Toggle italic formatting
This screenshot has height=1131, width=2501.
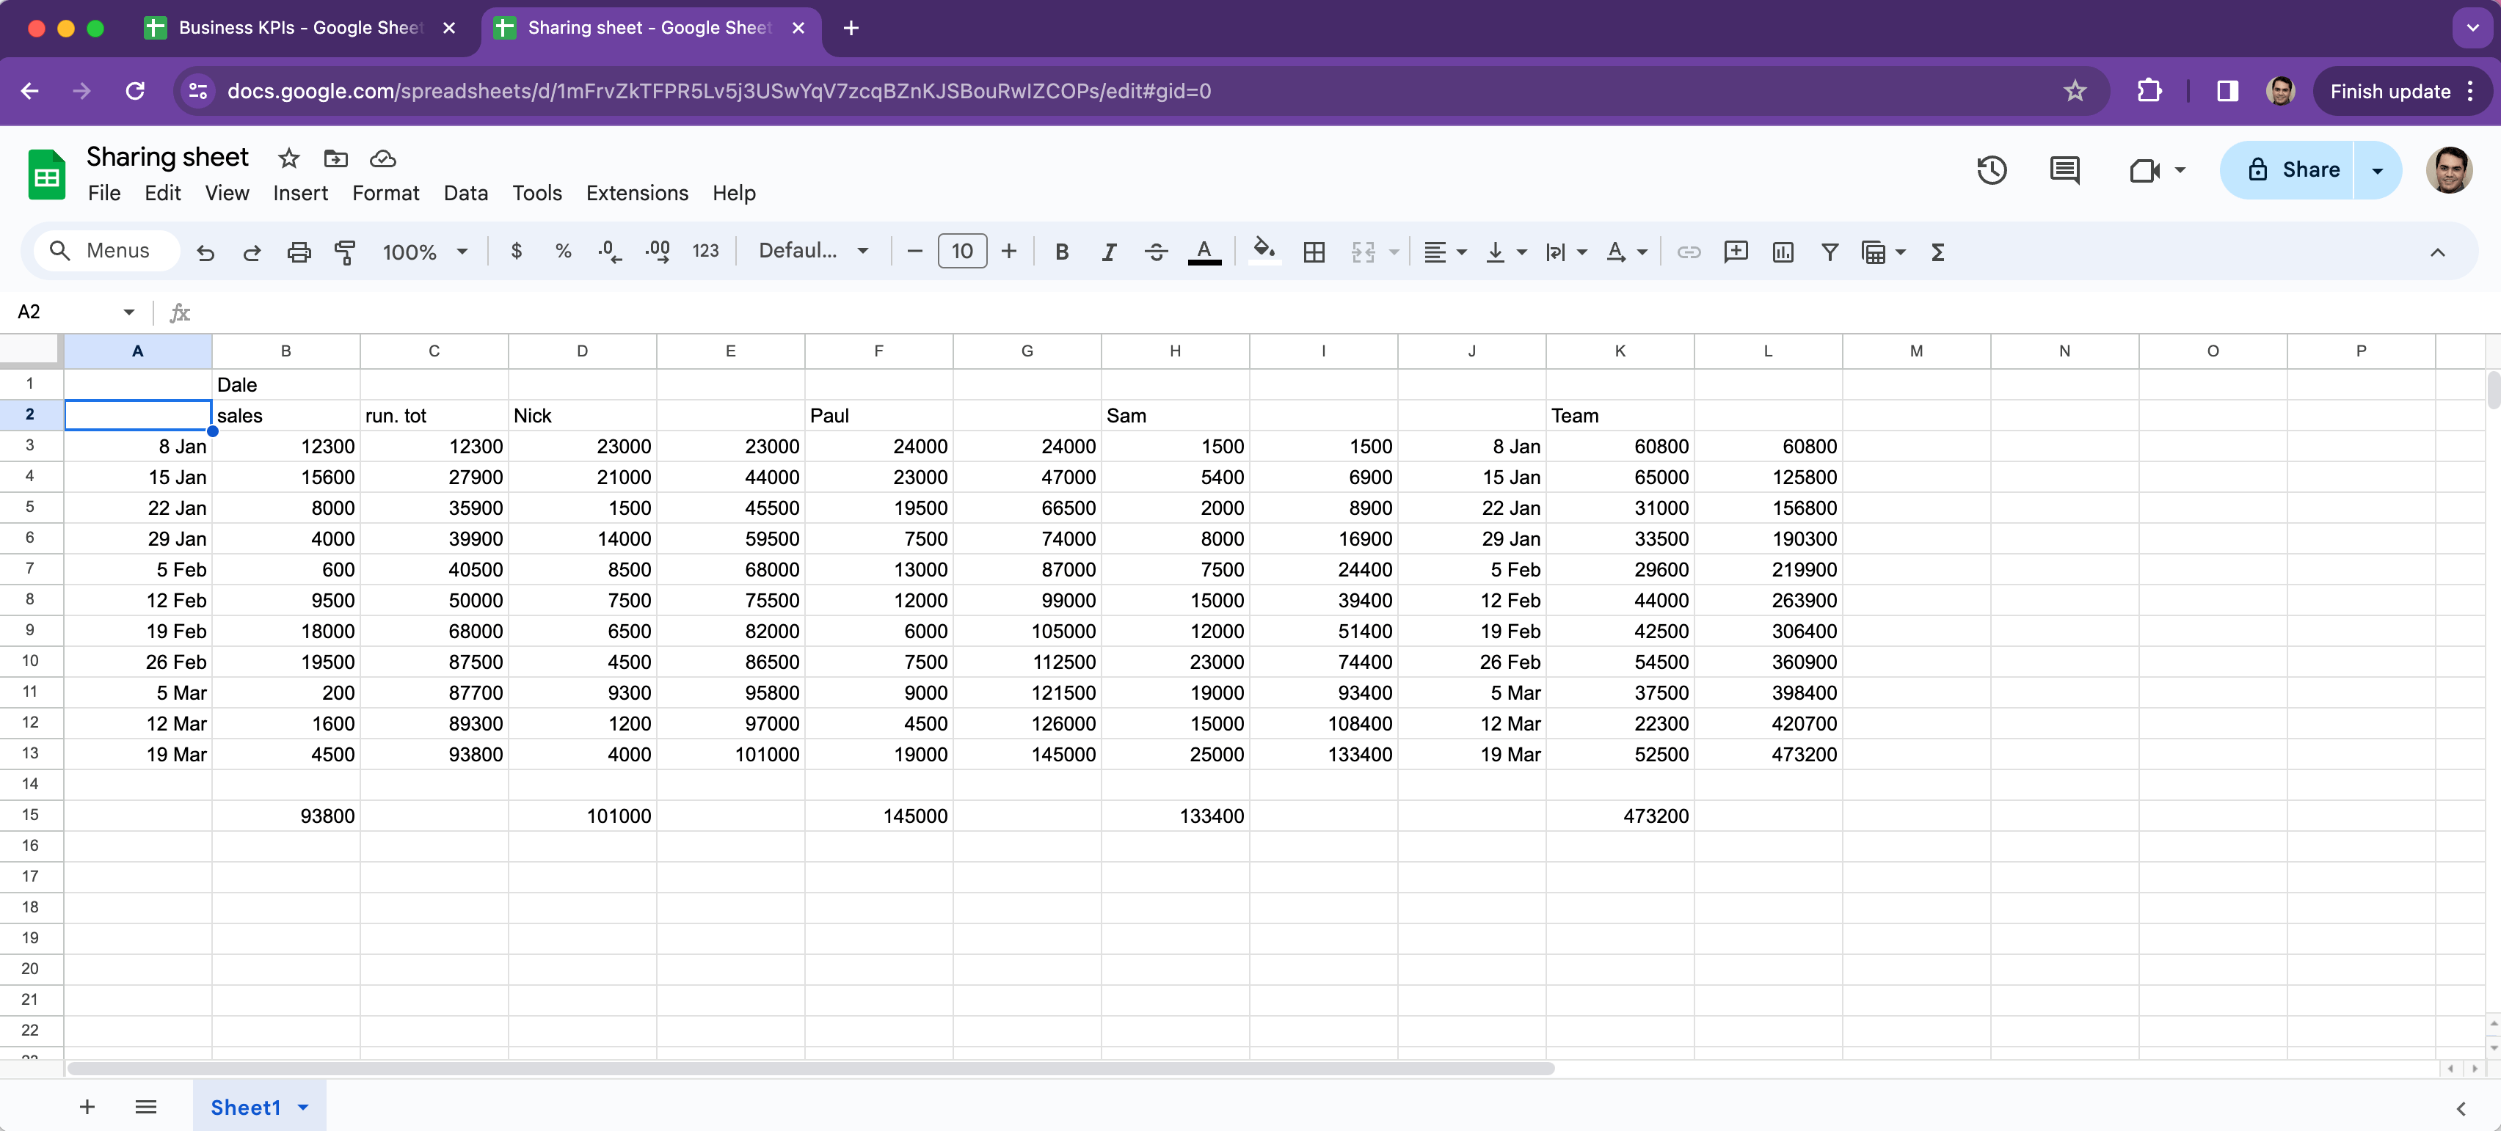coord(1108,252)
